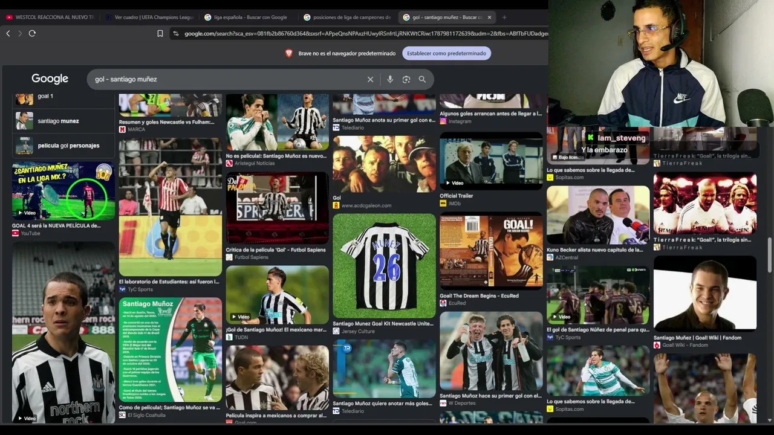Open 'Santiago Muñoz anota su primer gol' caption
Viewport: 774px width, 435px height.
coord(384,120)
